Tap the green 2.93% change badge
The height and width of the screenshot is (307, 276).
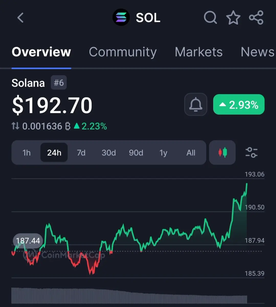tap(239, 104)
